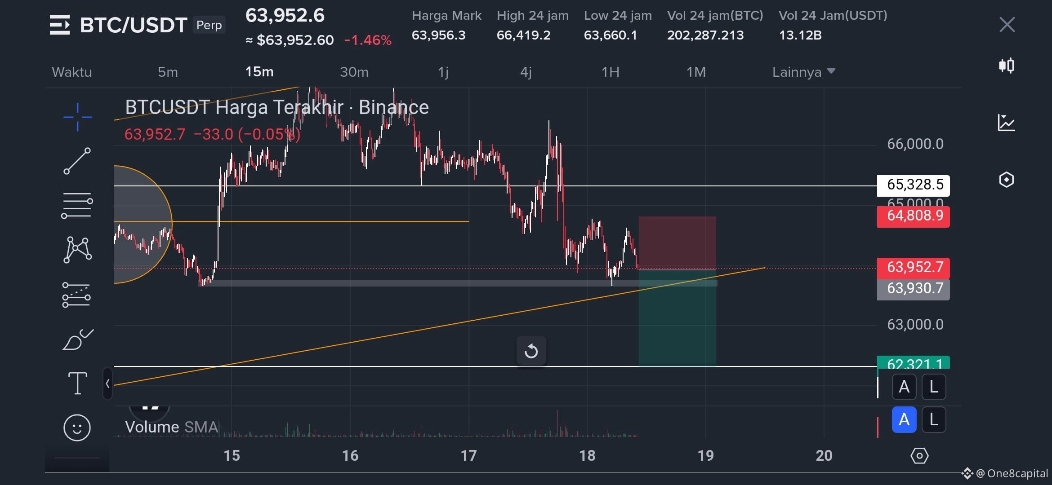Expand the Lainnya timeframe dropdown

pyautogui.click(x=803, y=72)
